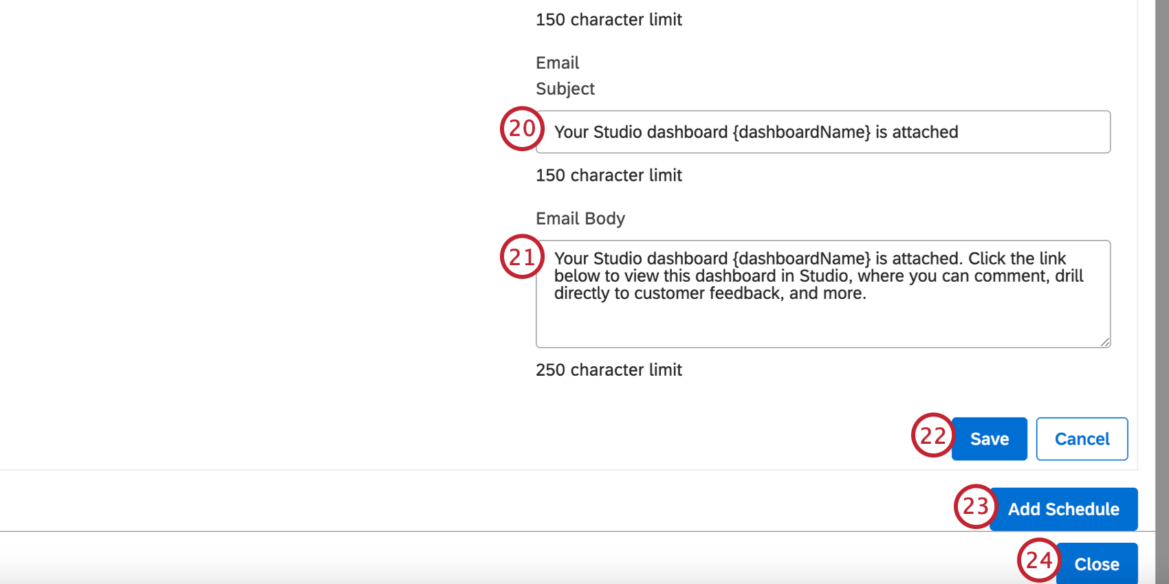Click the "Email" label text
The height and width of the screenshot is (584, 1169).
[557, 63]
